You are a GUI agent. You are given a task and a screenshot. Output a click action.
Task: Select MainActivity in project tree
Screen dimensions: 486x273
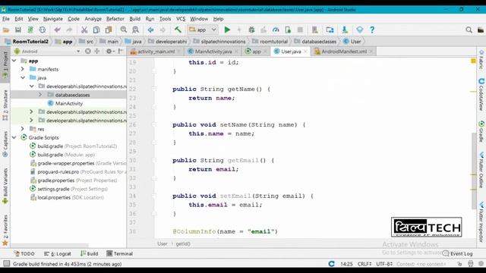pos(69,103)
